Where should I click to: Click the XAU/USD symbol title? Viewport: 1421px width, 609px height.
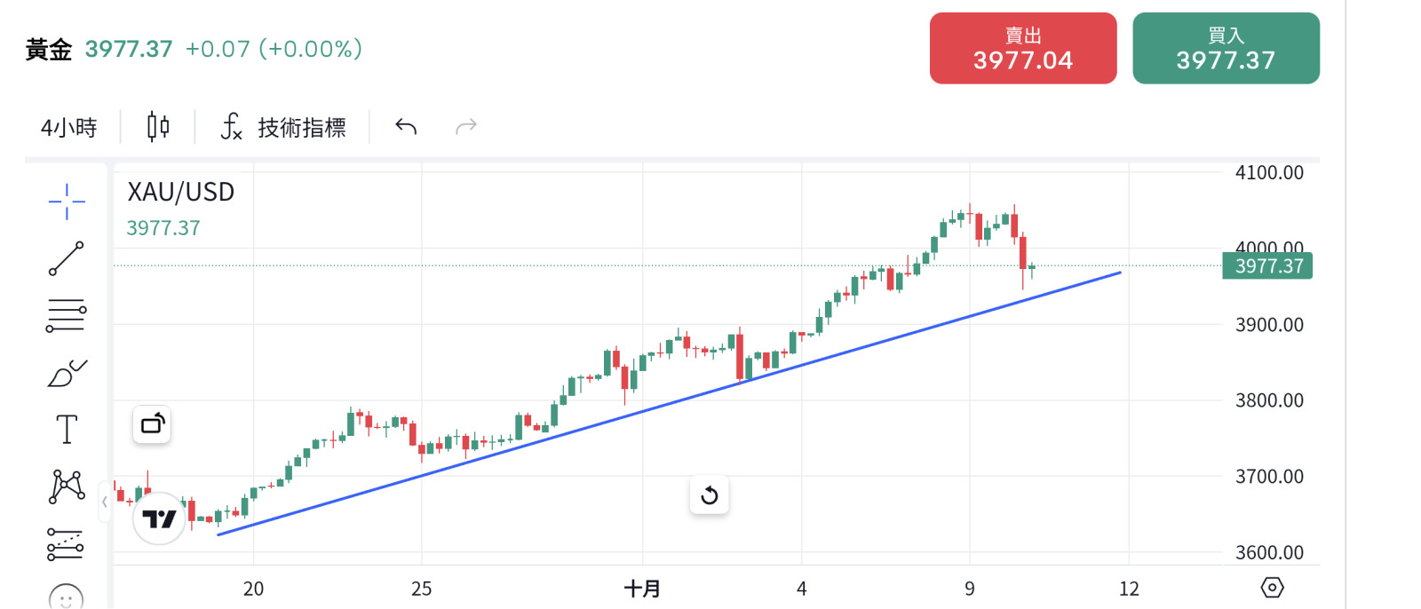[179, 192]
